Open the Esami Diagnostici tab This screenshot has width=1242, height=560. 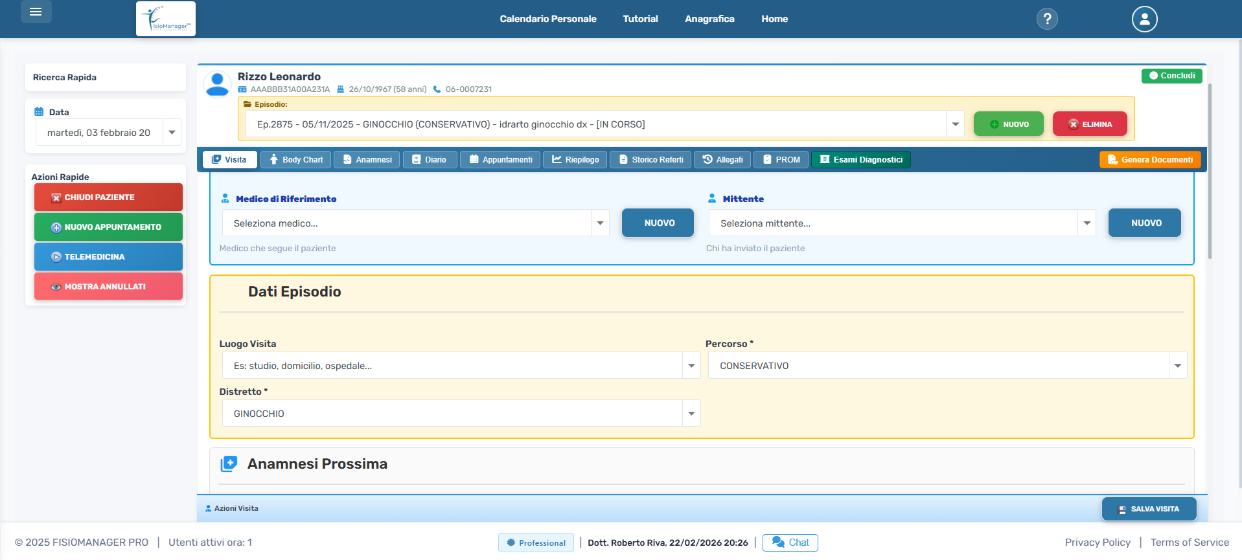pos(860,160)
